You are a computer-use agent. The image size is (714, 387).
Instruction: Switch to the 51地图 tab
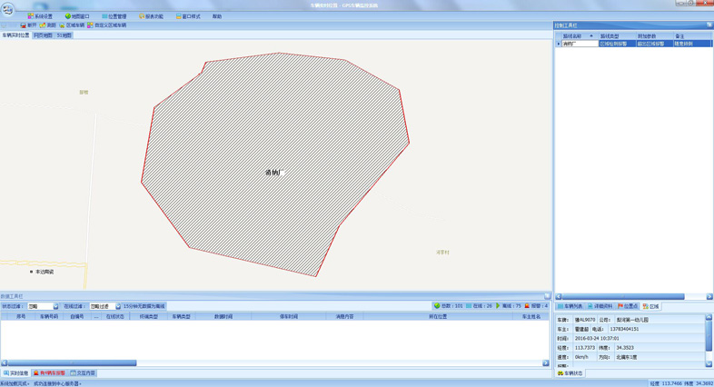coord(64,35)
